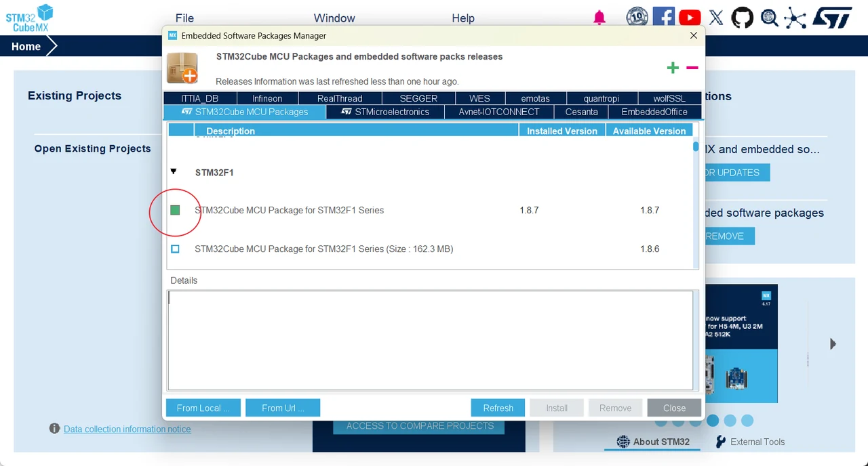
Task: Open the Infineon tab
Action: (x=267, y=98)
